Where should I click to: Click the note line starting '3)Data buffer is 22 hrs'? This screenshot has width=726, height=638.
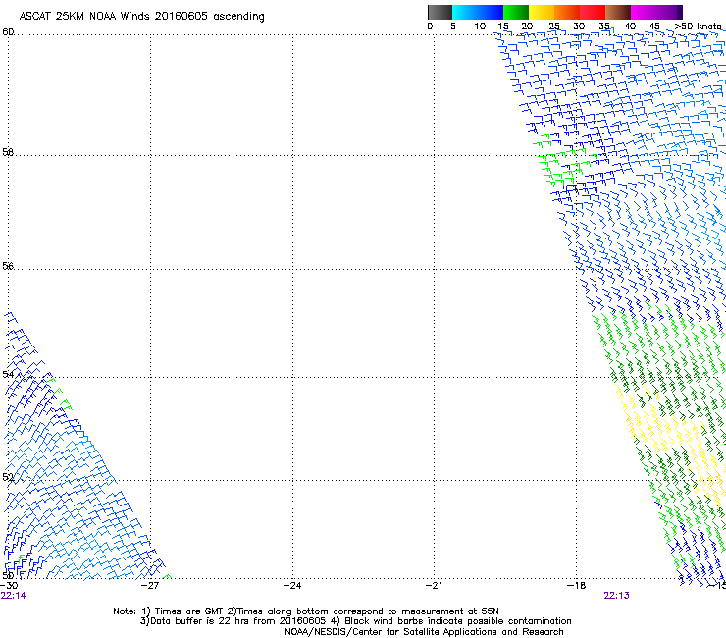point(355,621)
